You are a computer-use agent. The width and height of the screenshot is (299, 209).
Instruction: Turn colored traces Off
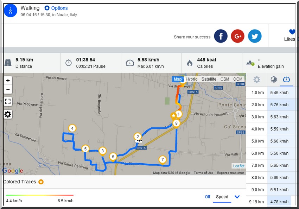click(208, 197)
